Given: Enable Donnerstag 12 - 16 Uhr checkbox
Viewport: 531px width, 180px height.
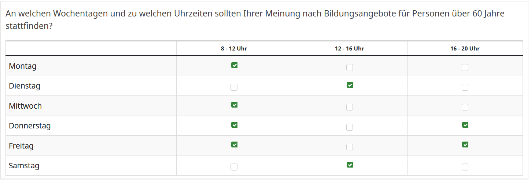Looking at the screenshot, I should tap(350, 127).
